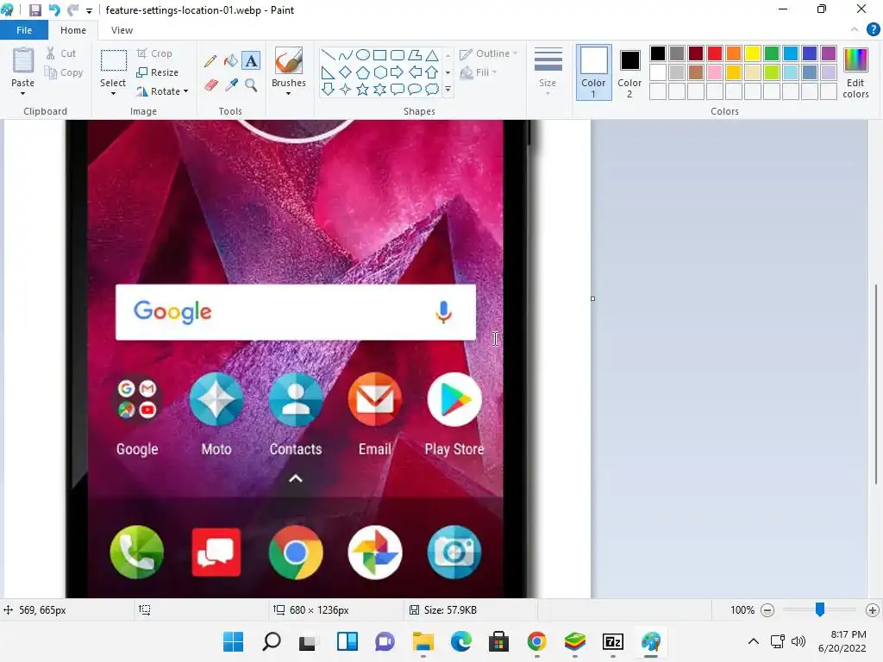Viewport: 883px width, 662px height.
Task: Click the Crop button
Action: tap(154, 53)
